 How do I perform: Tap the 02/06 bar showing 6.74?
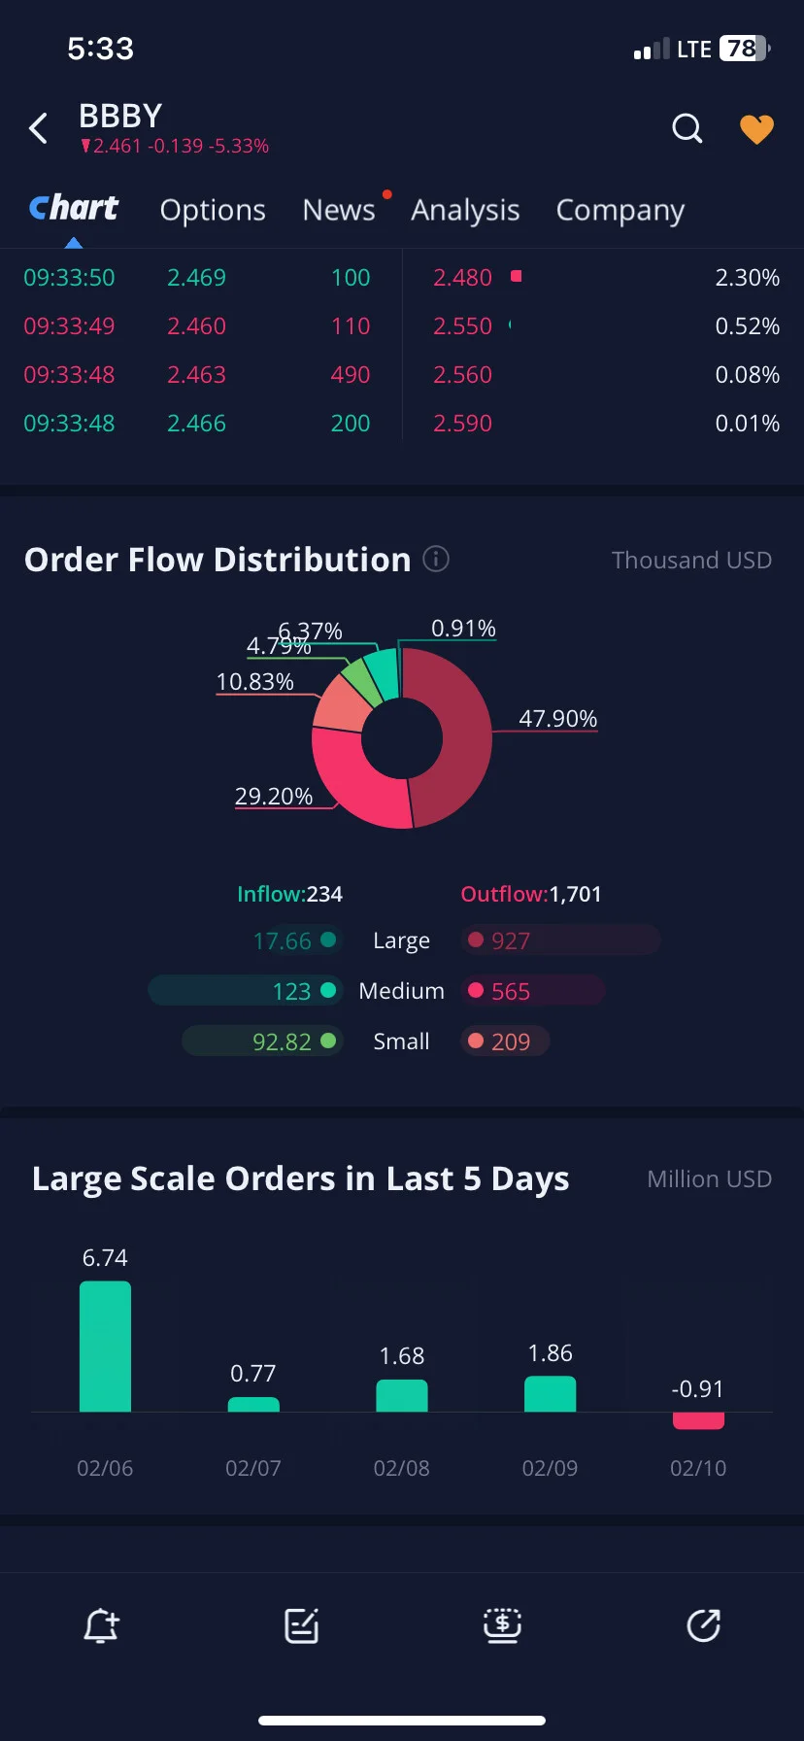105,1346
